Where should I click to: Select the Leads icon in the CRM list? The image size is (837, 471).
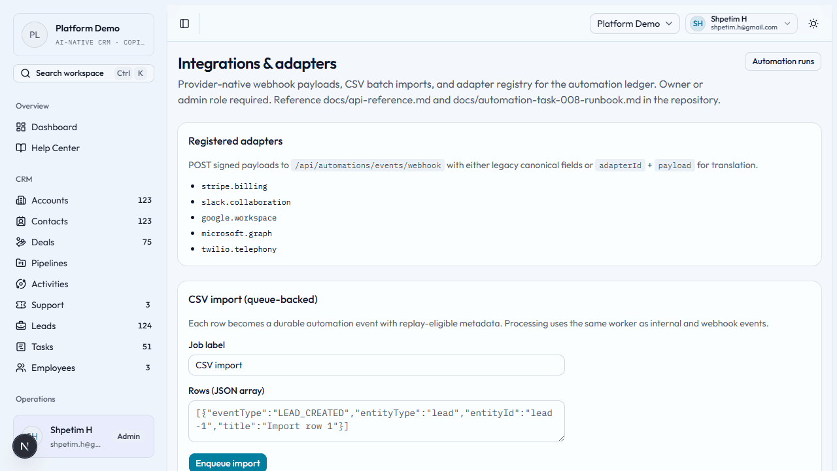click(x=20, y=326)
